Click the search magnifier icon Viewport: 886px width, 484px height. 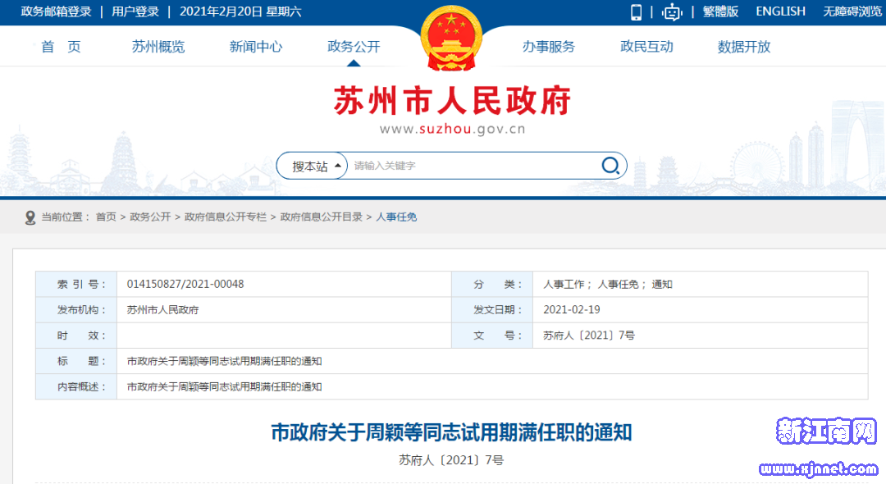610,167
